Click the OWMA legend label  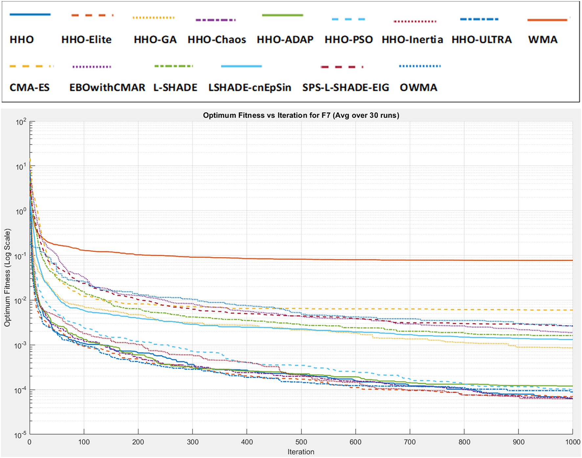click(x=418, y=88)
